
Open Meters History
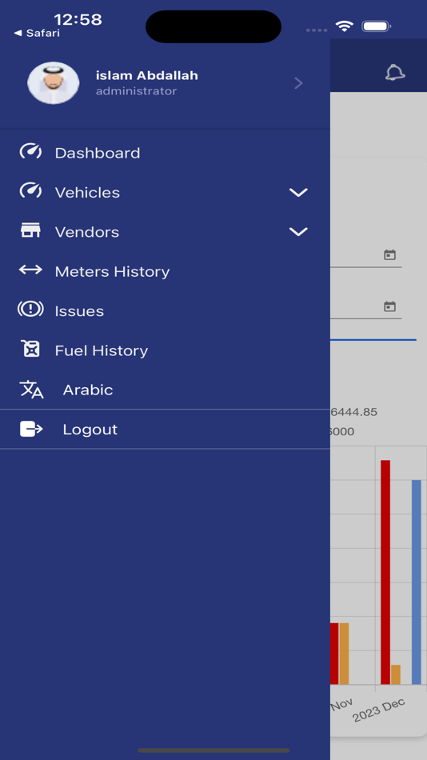pos(165,271)
